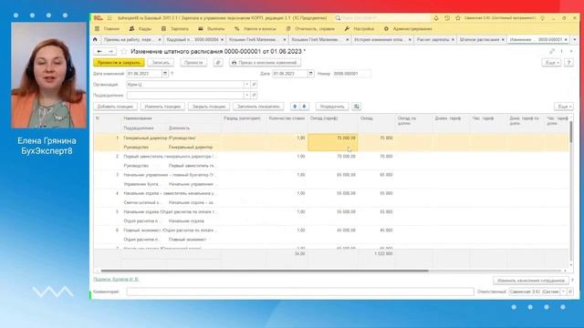Click Закрыть позицию button

click(x=209, y=107)
